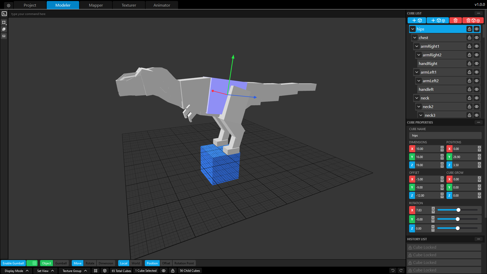This screenshot has width=487, height=274.
Task: Select the copy/duplicate tool in the left sidebar
Action: point(4,29)
